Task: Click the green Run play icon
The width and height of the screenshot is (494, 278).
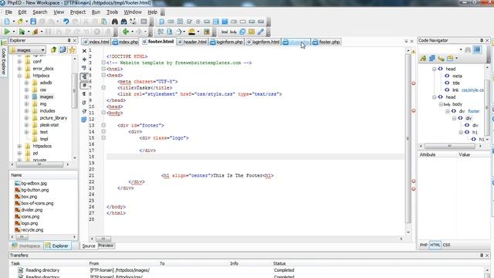Action: (x=7, y=32)
